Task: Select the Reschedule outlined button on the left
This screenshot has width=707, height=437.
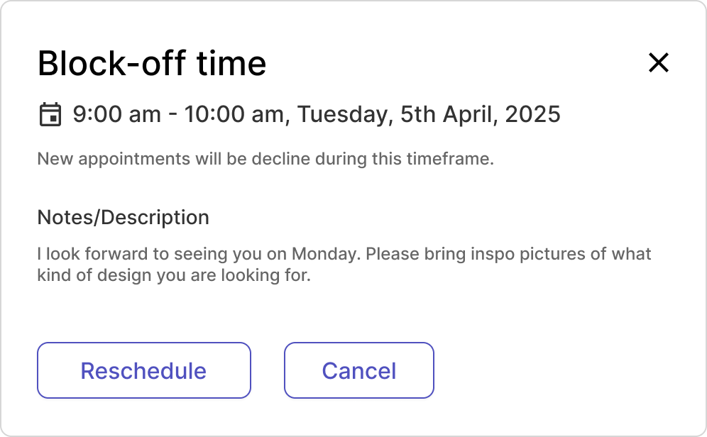Action: 143,370
